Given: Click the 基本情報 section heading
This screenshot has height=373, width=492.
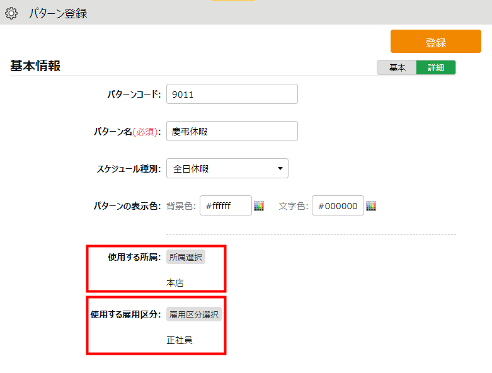Looking at the screenshot, I should pyautogui.click(x=35, y=66).
